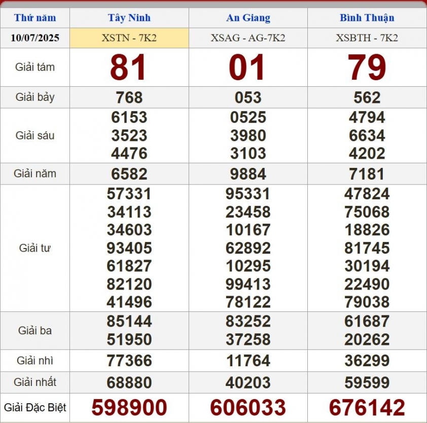Select the date cell 10/07/2025
The height and width of the screenshot is (423, 427).
[x=35, y=38]
